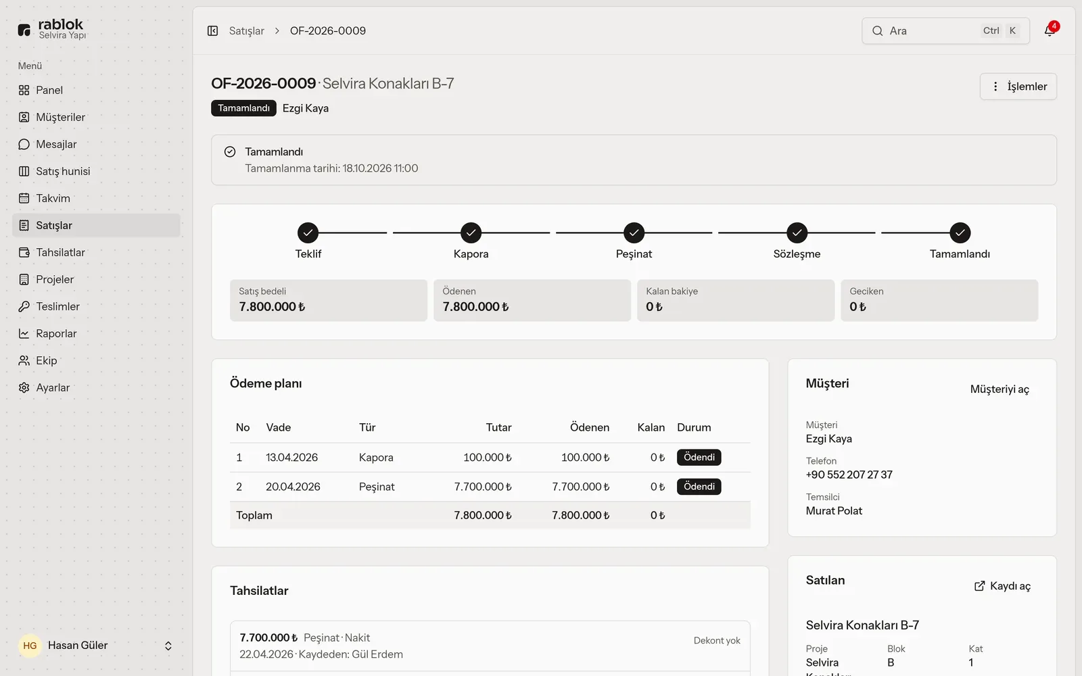Click the OF-2026-0009 breadcrumb
The image size is (1082, 676).
[328, 30]
